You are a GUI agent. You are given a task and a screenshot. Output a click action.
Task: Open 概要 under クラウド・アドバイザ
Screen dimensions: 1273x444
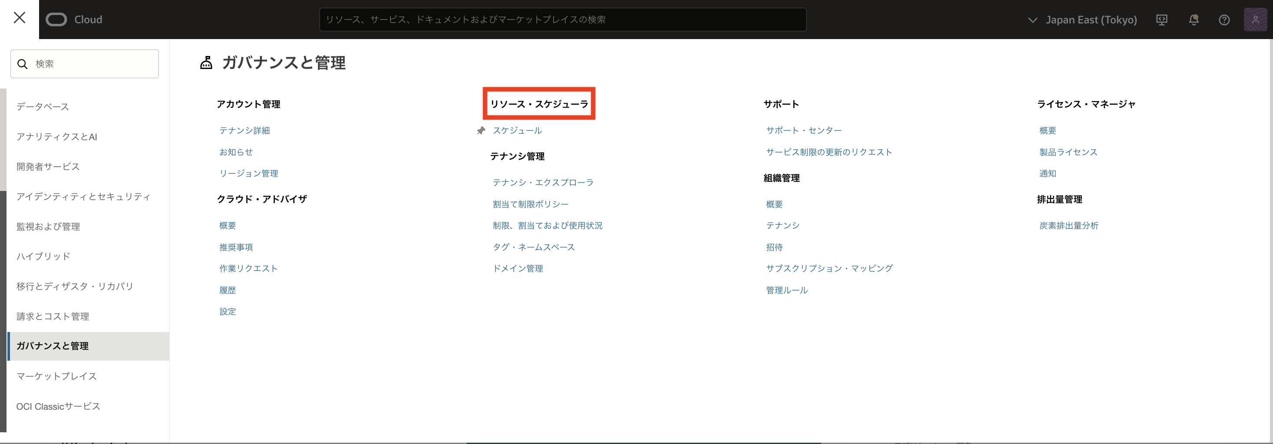point(228,226)
